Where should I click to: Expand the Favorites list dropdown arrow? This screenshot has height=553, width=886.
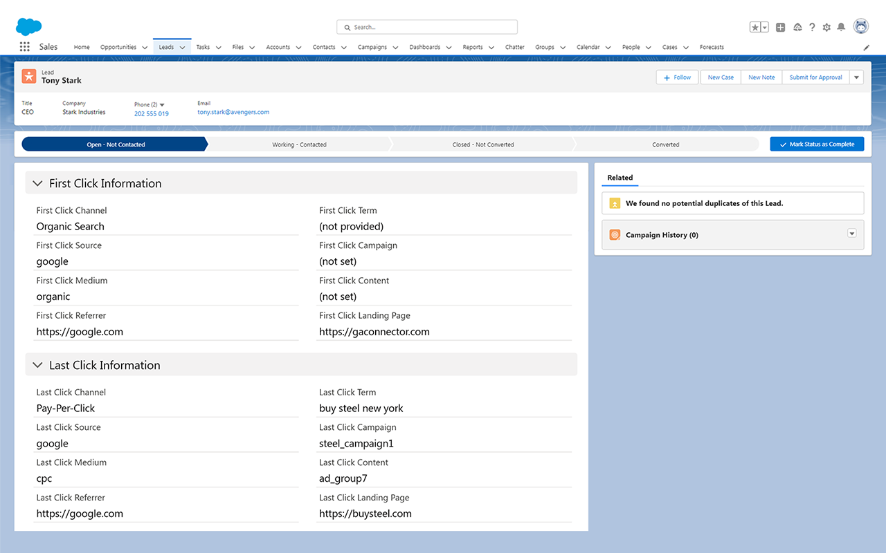tap(765, 27)
